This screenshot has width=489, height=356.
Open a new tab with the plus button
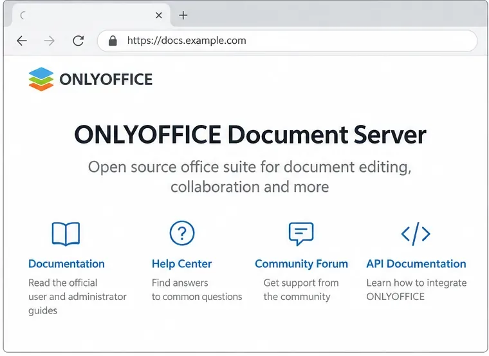[x=183, y=15]
